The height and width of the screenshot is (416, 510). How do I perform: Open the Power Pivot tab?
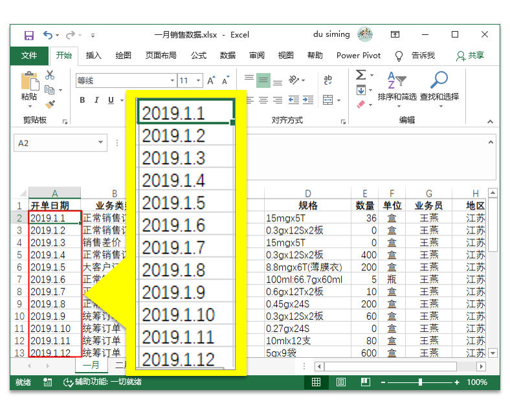click(x=359, y=56)
